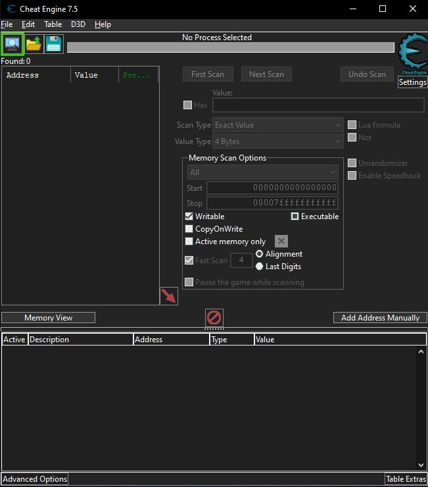Enable Speedhack checkbox
Viewport: 428px width, 487px height.
point(352,176)
